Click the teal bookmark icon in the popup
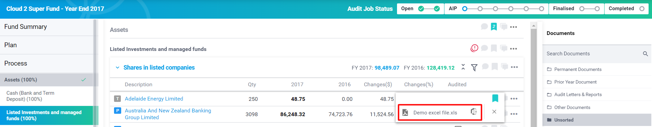This screenshot has width=652, height=127. pyautogui.click(x=495, y=98)
